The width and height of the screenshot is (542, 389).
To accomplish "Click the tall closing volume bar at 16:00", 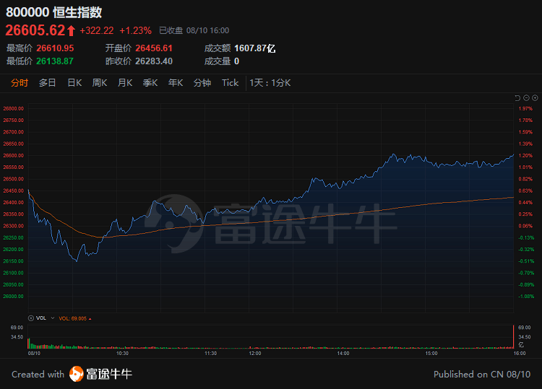I will (513, 337).
